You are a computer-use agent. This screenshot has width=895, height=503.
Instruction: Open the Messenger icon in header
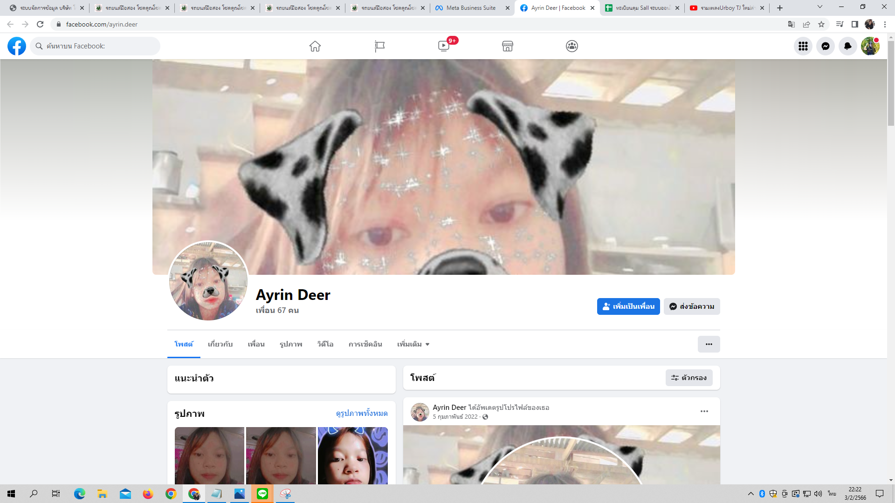coord(826,46)
